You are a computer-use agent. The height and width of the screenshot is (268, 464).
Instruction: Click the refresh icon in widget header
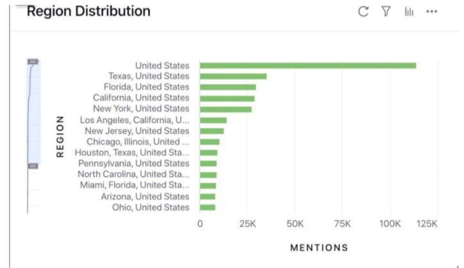click(363, 12)
